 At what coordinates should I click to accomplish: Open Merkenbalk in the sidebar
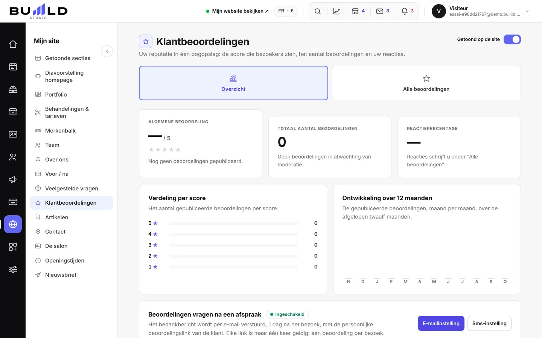point(72,131)
